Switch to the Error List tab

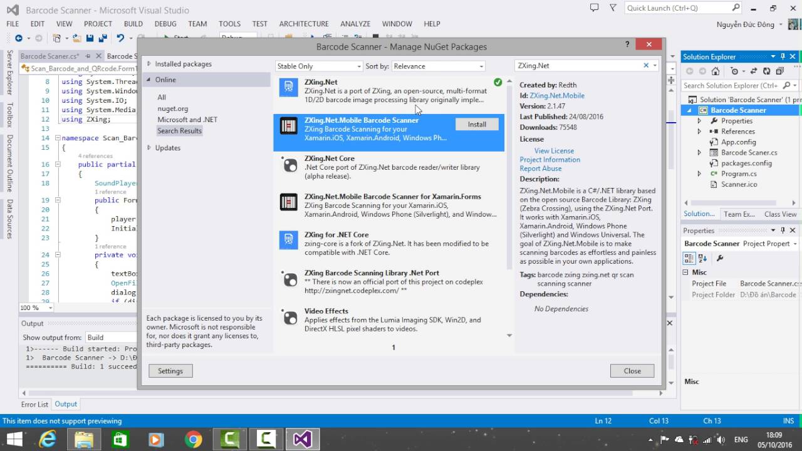point(34,405)
